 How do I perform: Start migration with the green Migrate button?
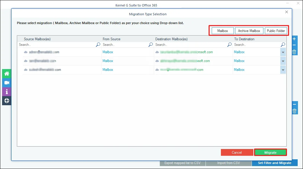[x=270, y=153]
